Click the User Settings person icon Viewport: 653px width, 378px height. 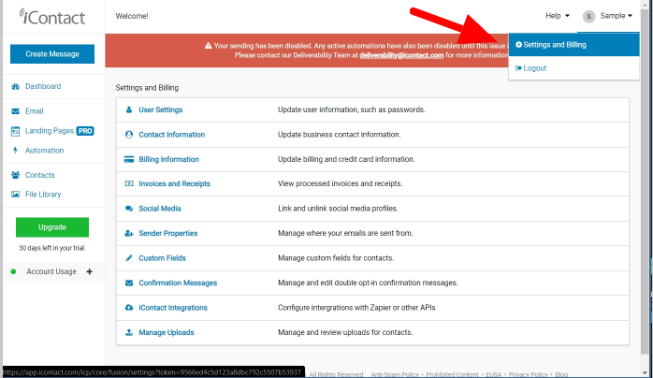click(x=129, y=109)
